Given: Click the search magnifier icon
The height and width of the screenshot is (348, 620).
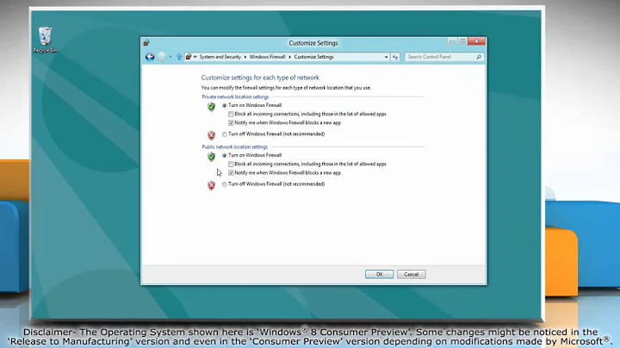Looking at the screenshot, I should [479, 57].
